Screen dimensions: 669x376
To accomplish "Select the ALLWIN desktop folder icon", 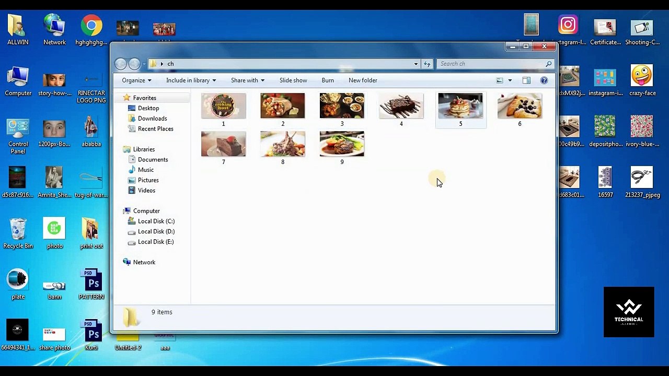I will coord(18,30).
